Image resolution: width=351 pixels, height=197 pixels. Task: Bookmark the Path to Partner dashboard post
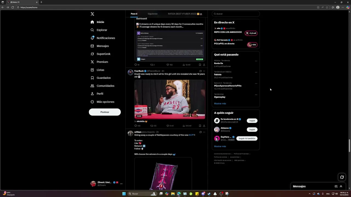200,65
